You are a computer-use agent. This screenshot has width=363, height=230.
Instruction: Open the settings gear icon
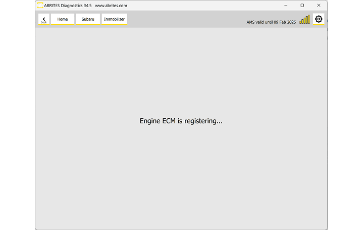pos(319,19)
